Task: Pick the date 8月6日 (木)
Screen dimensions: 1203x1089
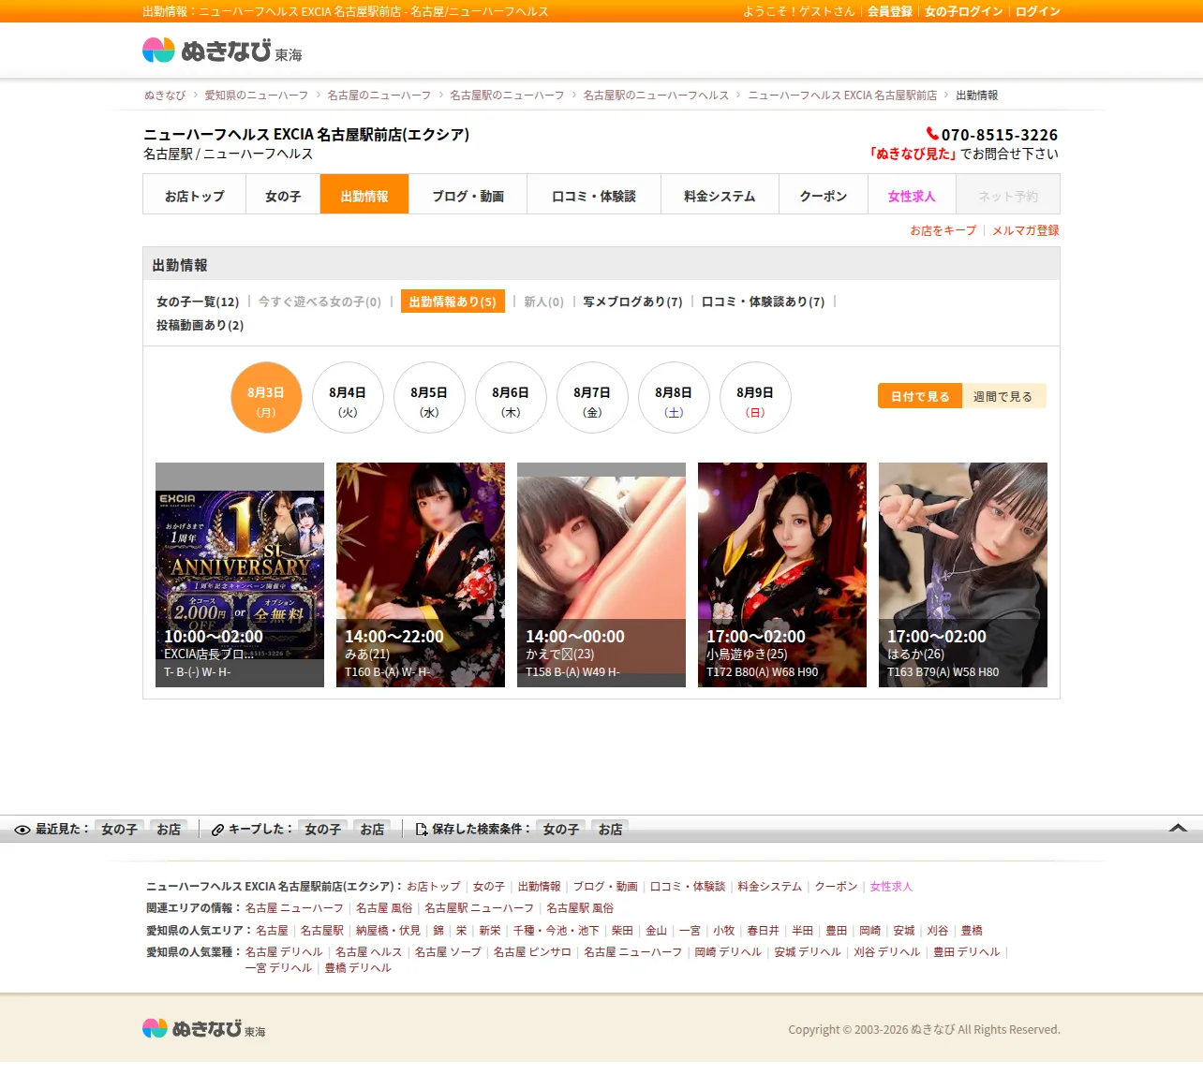Action: coord(511,397)
